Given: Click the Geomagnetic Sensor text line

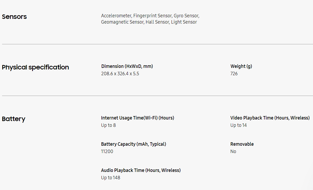Looking at the screenshot, I should 149,22.
